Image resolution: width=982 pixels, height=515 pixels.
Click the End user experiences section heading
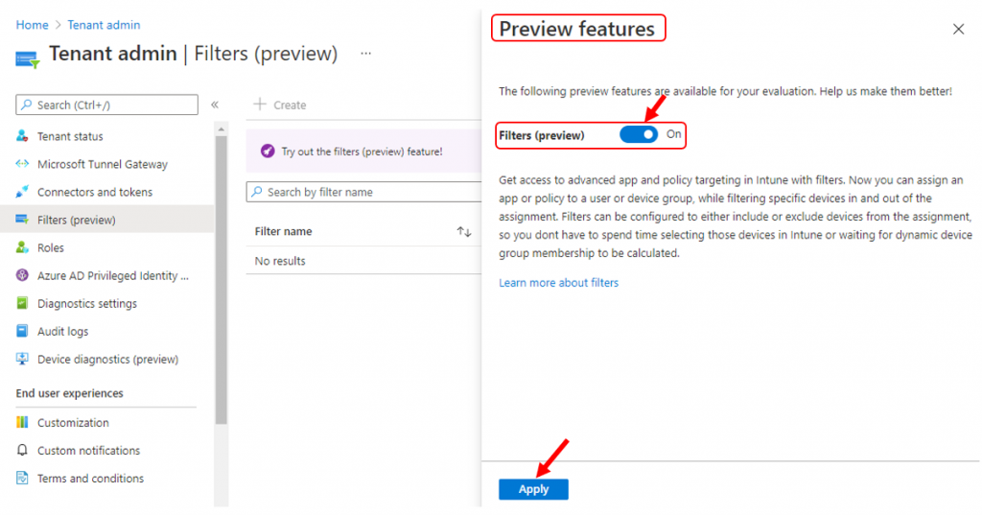coord(69,393)
